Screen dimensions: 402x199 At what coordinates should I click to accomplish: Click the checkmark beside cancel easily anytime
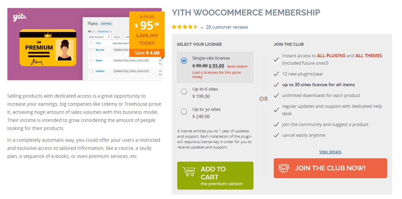276,135
